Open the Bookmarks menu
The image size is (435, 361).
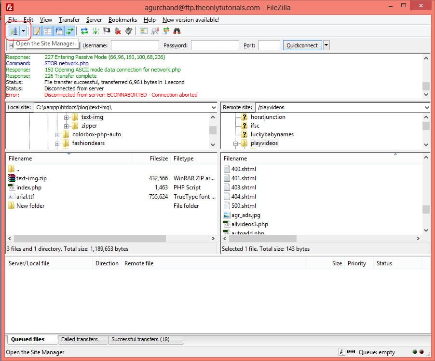click(x=122, y=20)
